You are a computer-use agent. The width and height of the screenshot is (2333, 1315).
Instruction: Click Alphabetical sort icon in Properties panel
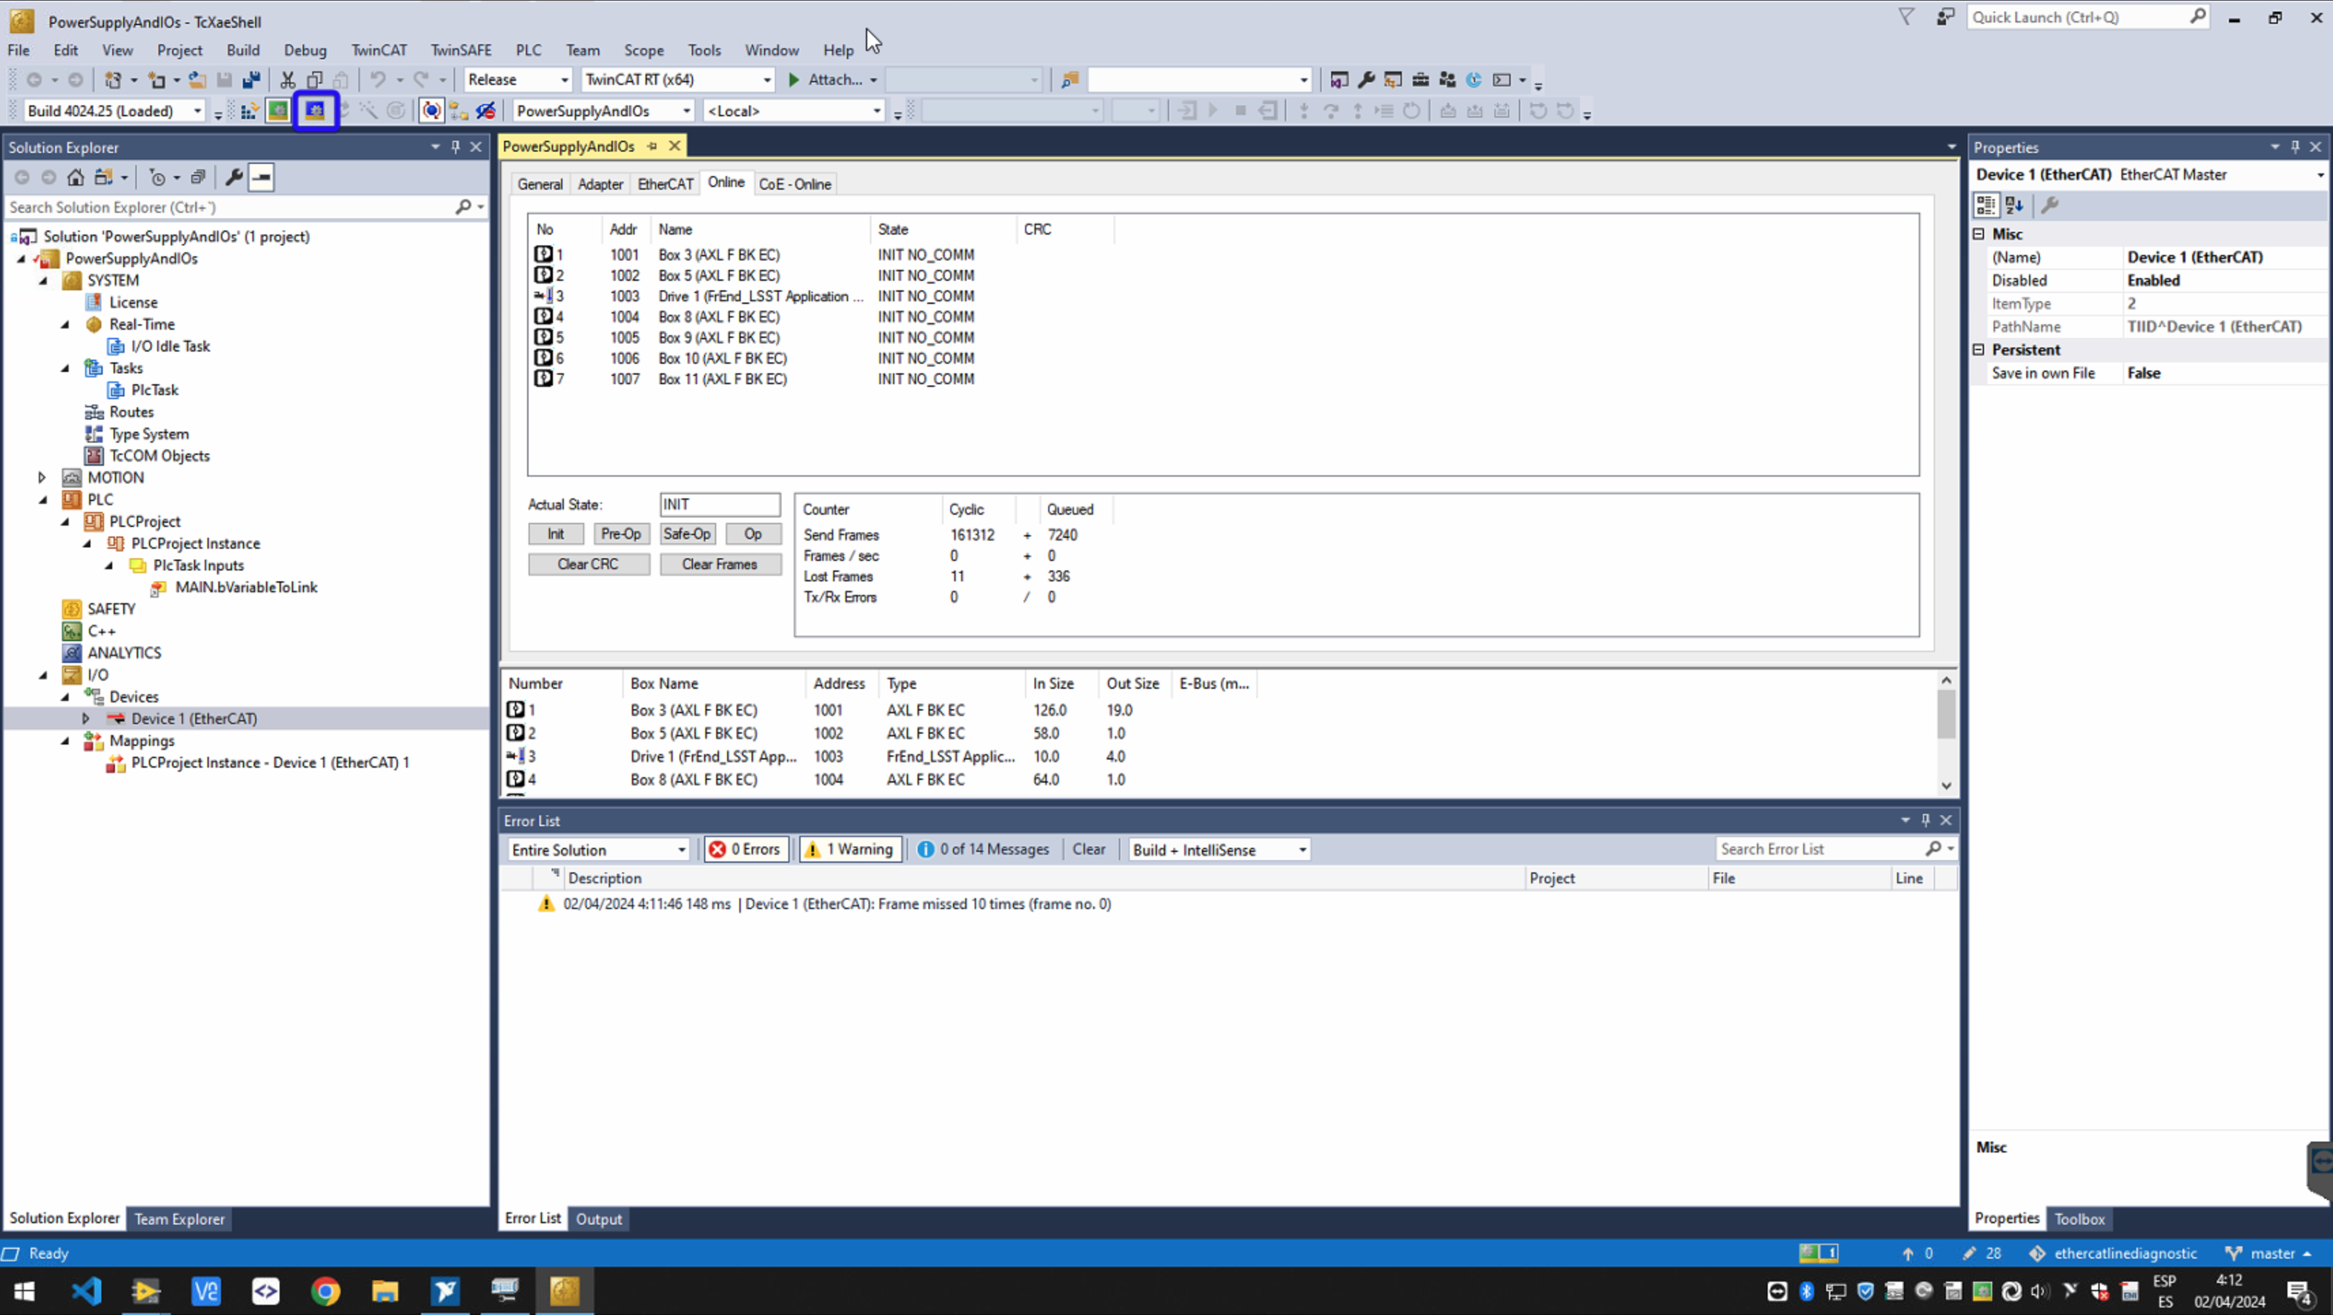click(2014, 205)
